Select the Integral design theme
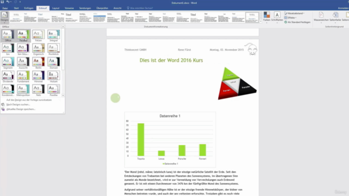 coord(53,36)
